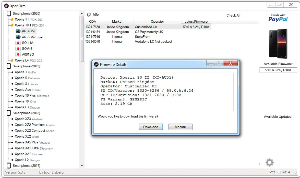Select the XQ-AU51 tree item

click(29, 31)
